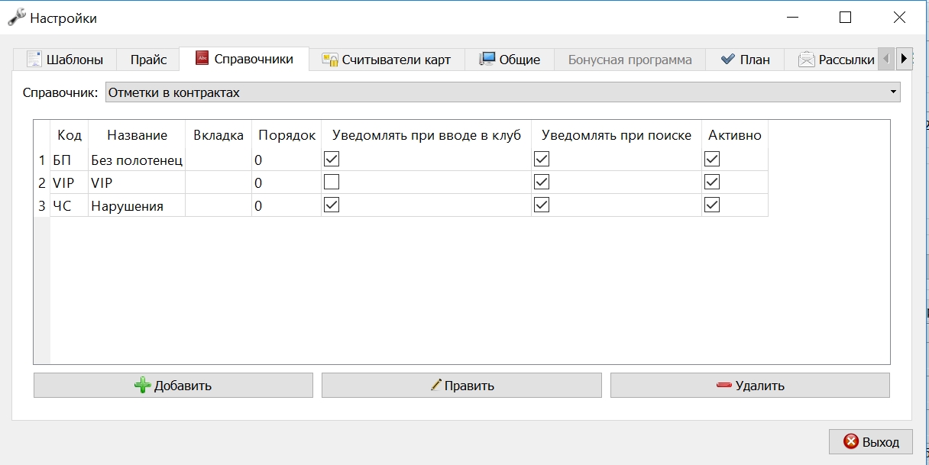
Task: Uncheck 'Уведомлять при вводе в клуб' for Без полотенец
Action: pos(332,160)
